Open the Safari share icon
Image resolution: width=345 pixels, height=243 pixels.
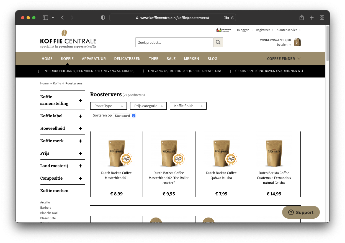click(302, 17)
